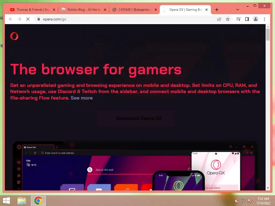The width and height of the screenshot is (275, 206).
Task: Click the red Opera logo
Action: (x=14, y=36)
